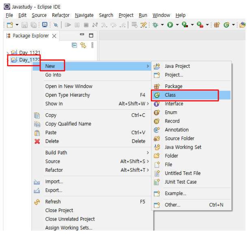
Task: Choose Refresh in context menu
Action: (x=92, y=201)
